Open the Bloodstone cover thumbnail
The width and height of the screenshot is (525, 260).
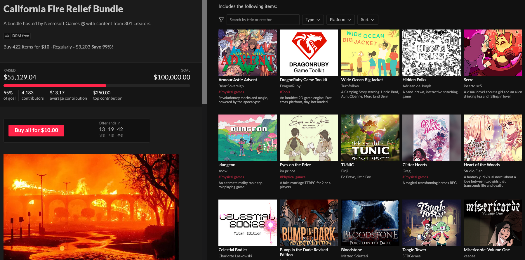coord(370,223)
